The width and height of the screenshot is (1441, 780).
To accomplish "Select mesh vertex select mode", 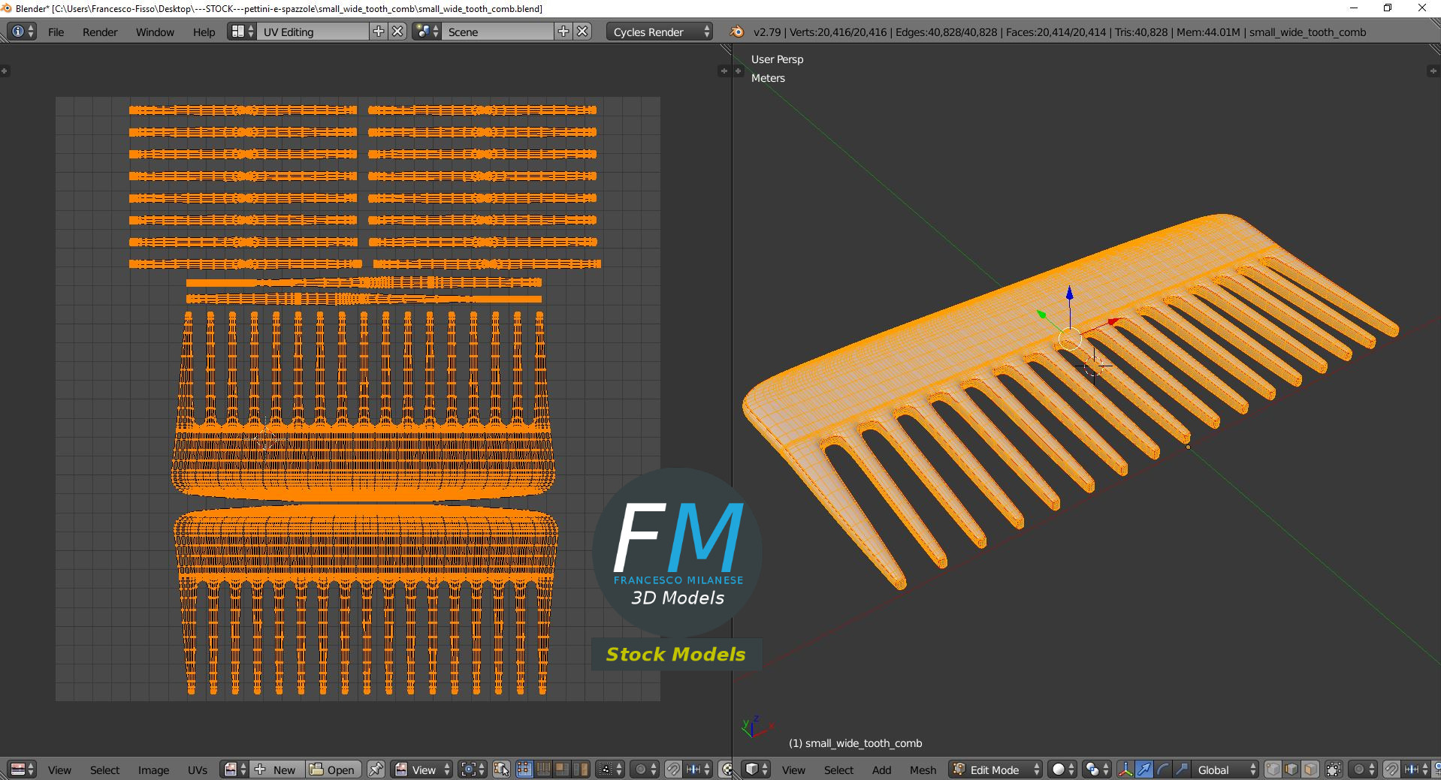I will (x=1273, y=769).
